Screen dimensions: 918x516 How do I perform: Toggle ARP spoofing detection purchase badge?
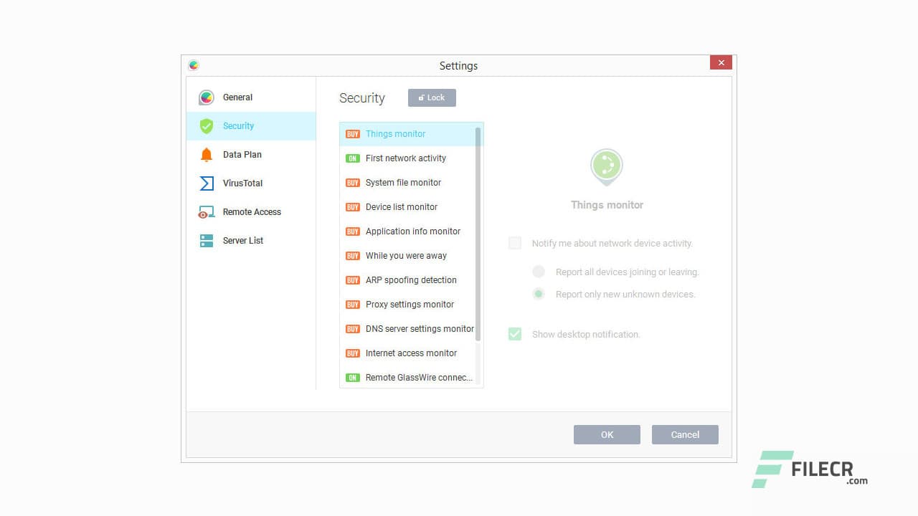pyautogui.click(x=353, y=279)
